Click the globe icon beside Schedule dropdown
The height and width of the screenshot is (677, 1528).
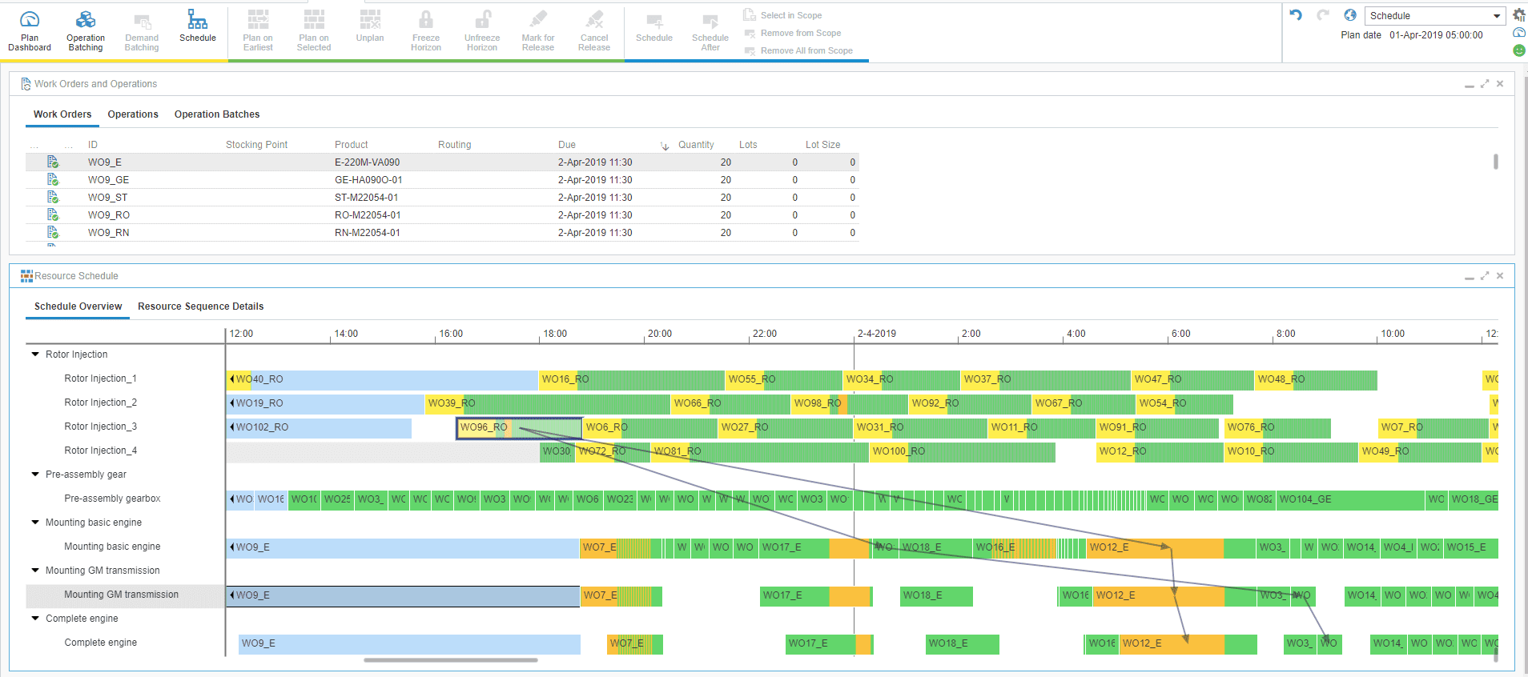pyautogui.click(x=1350, y=15)
